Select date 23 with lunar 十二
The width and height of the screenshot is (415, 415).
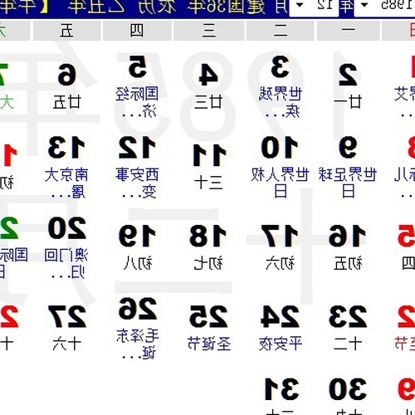(x=348, y=317)
